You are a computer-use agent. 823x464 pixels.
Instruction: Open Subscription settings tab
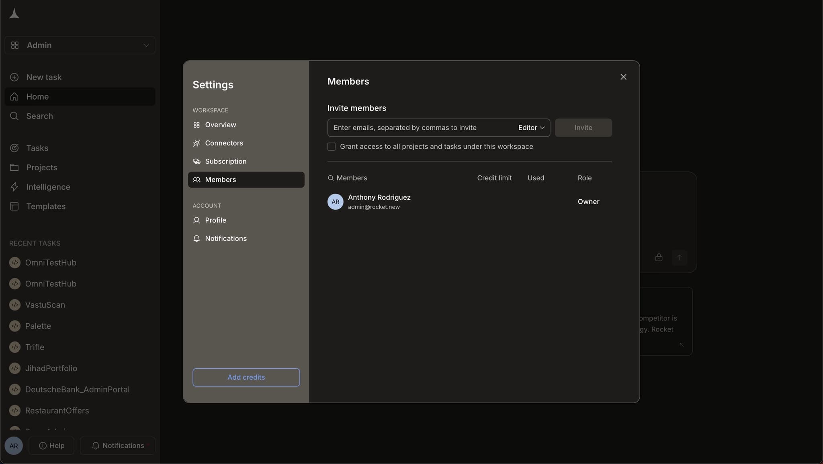point(225,161)
